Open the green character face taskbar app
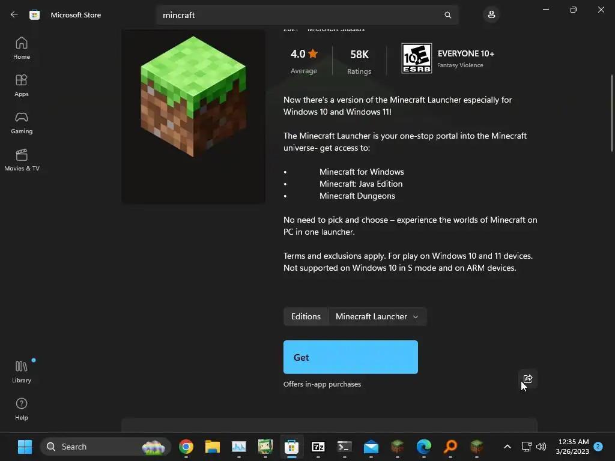The image size is (615, 461). pyautogui.click(x=265, y=447)
